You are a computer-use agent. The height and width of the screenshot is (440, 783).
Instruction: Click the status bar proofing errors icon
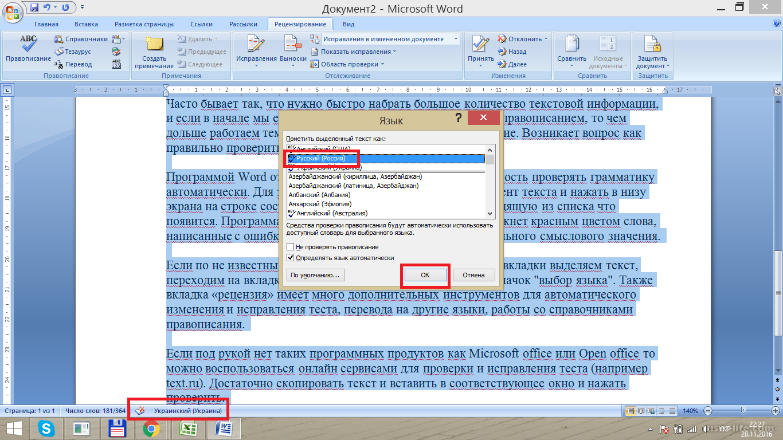[139, 411]
